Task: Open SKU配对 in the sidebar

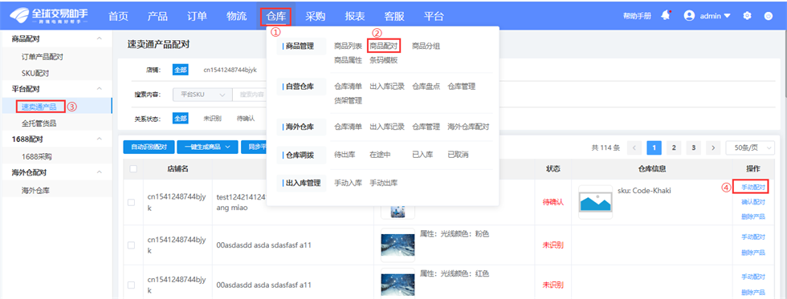Action: (35, 73)
